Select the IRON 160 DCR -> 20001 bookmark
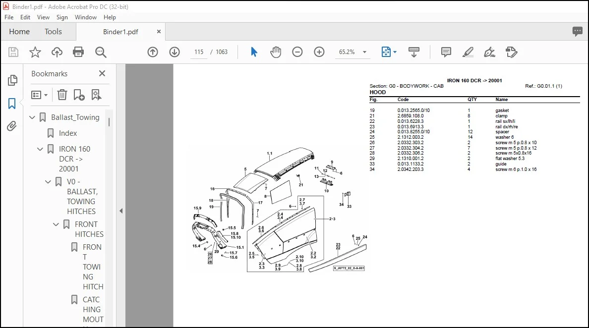This screenshot has height=328, width=589. click(x=74, y=159)
